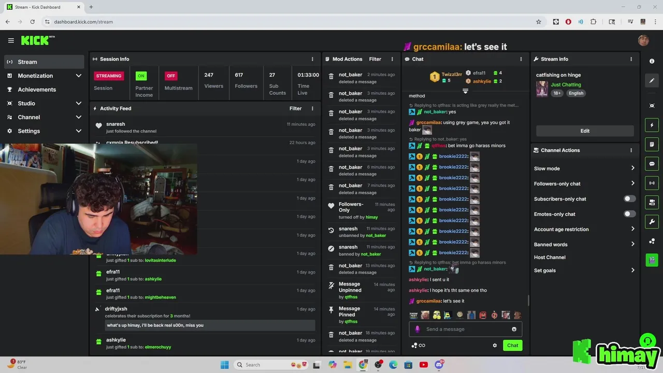The width and height of the screenshot is (663, 373).
Task: Open the hamburger menu beside the Kick logo
Action: (11, 40)
